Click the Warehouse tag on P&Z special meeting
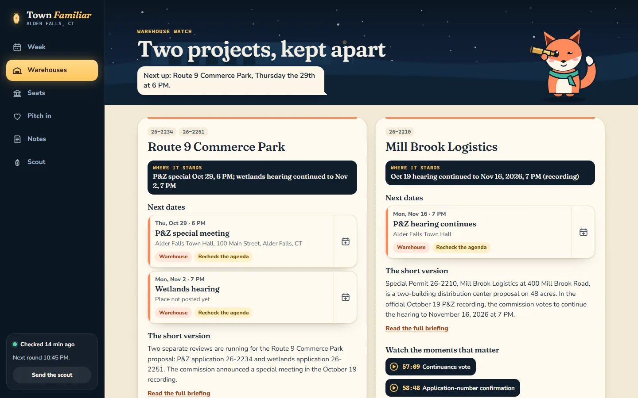The image size is (638, 398). pos(173,256)
